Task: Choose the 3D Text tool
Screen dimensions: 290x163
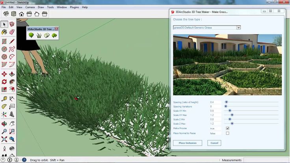Action: 12,115
